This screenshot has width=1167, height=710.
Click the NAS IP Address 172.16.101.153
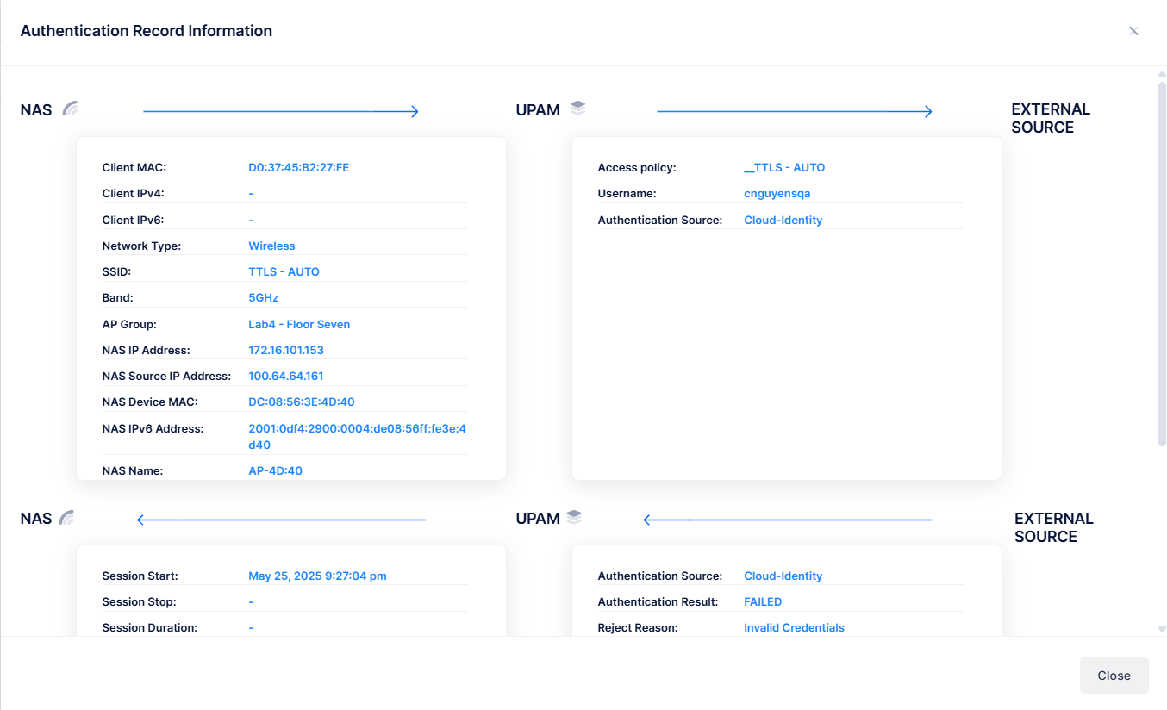click(x=286, y=350)
